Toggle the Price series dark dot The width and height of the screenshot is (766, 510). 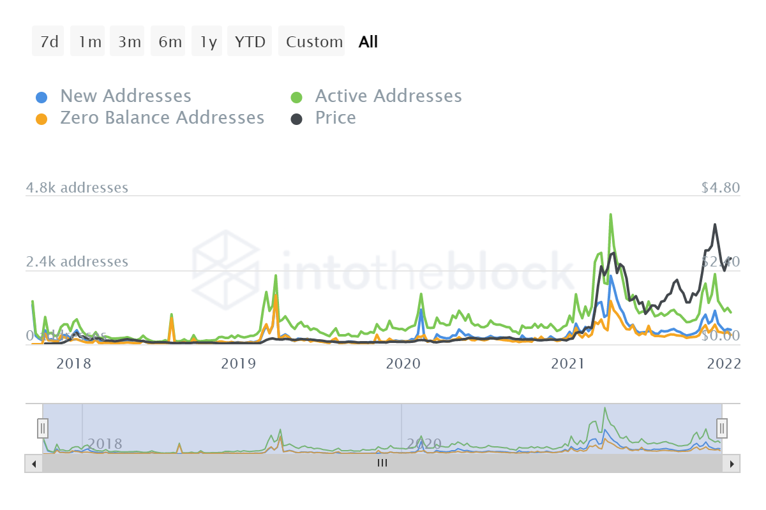tap(296, 119)
